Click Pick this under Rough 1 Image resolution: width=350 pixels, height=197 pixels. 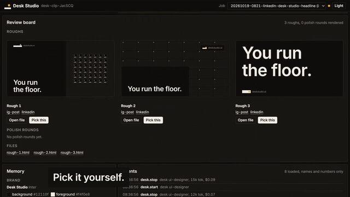click(x=39, y=120)
